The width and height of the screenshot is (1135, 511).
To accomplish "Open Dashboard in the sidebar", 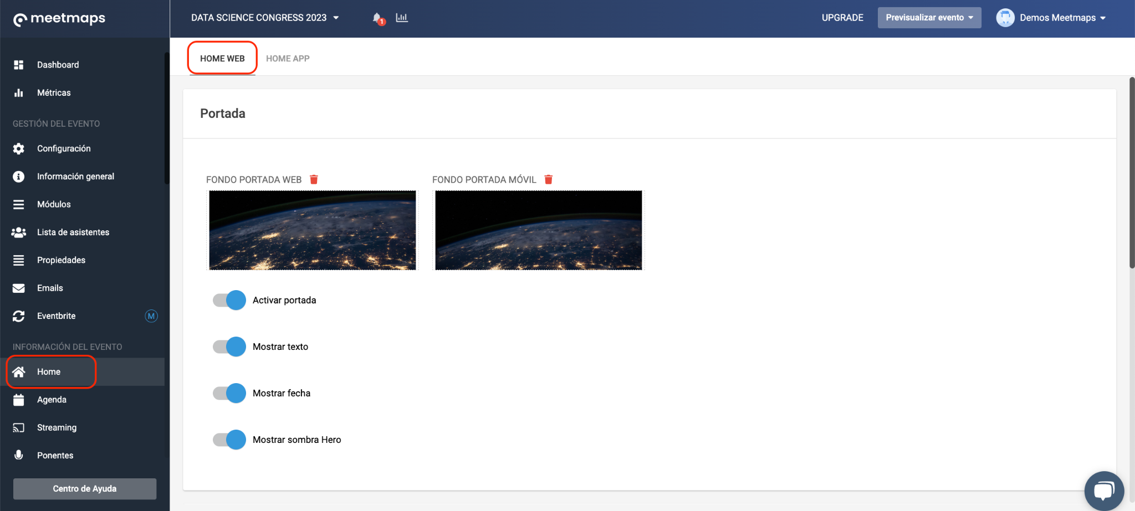I will click(83, 65).
